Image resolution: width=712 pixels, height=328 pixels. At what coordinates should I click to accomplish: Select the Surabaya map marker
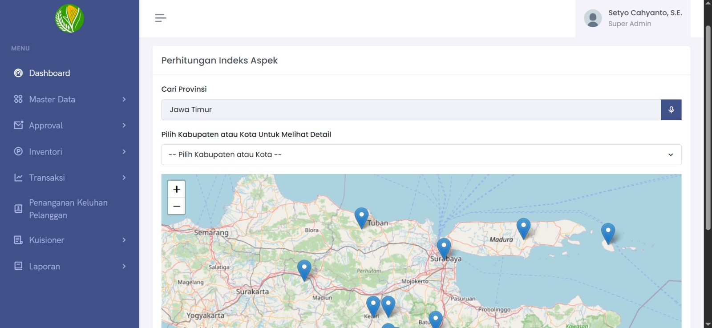click(444, 247)
